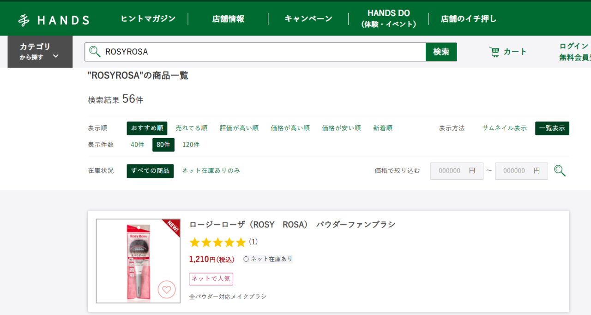The width and height of the screenshot is (591, 315).
Task: Sort by 価格が高い順
Action: 290,128
